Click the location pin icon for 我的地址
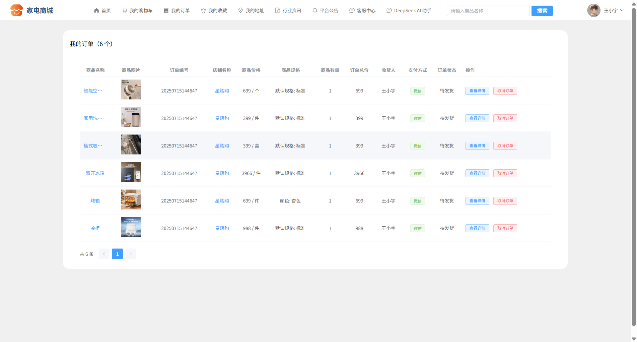Screen dimensions: 637x342 click(241, 11)
